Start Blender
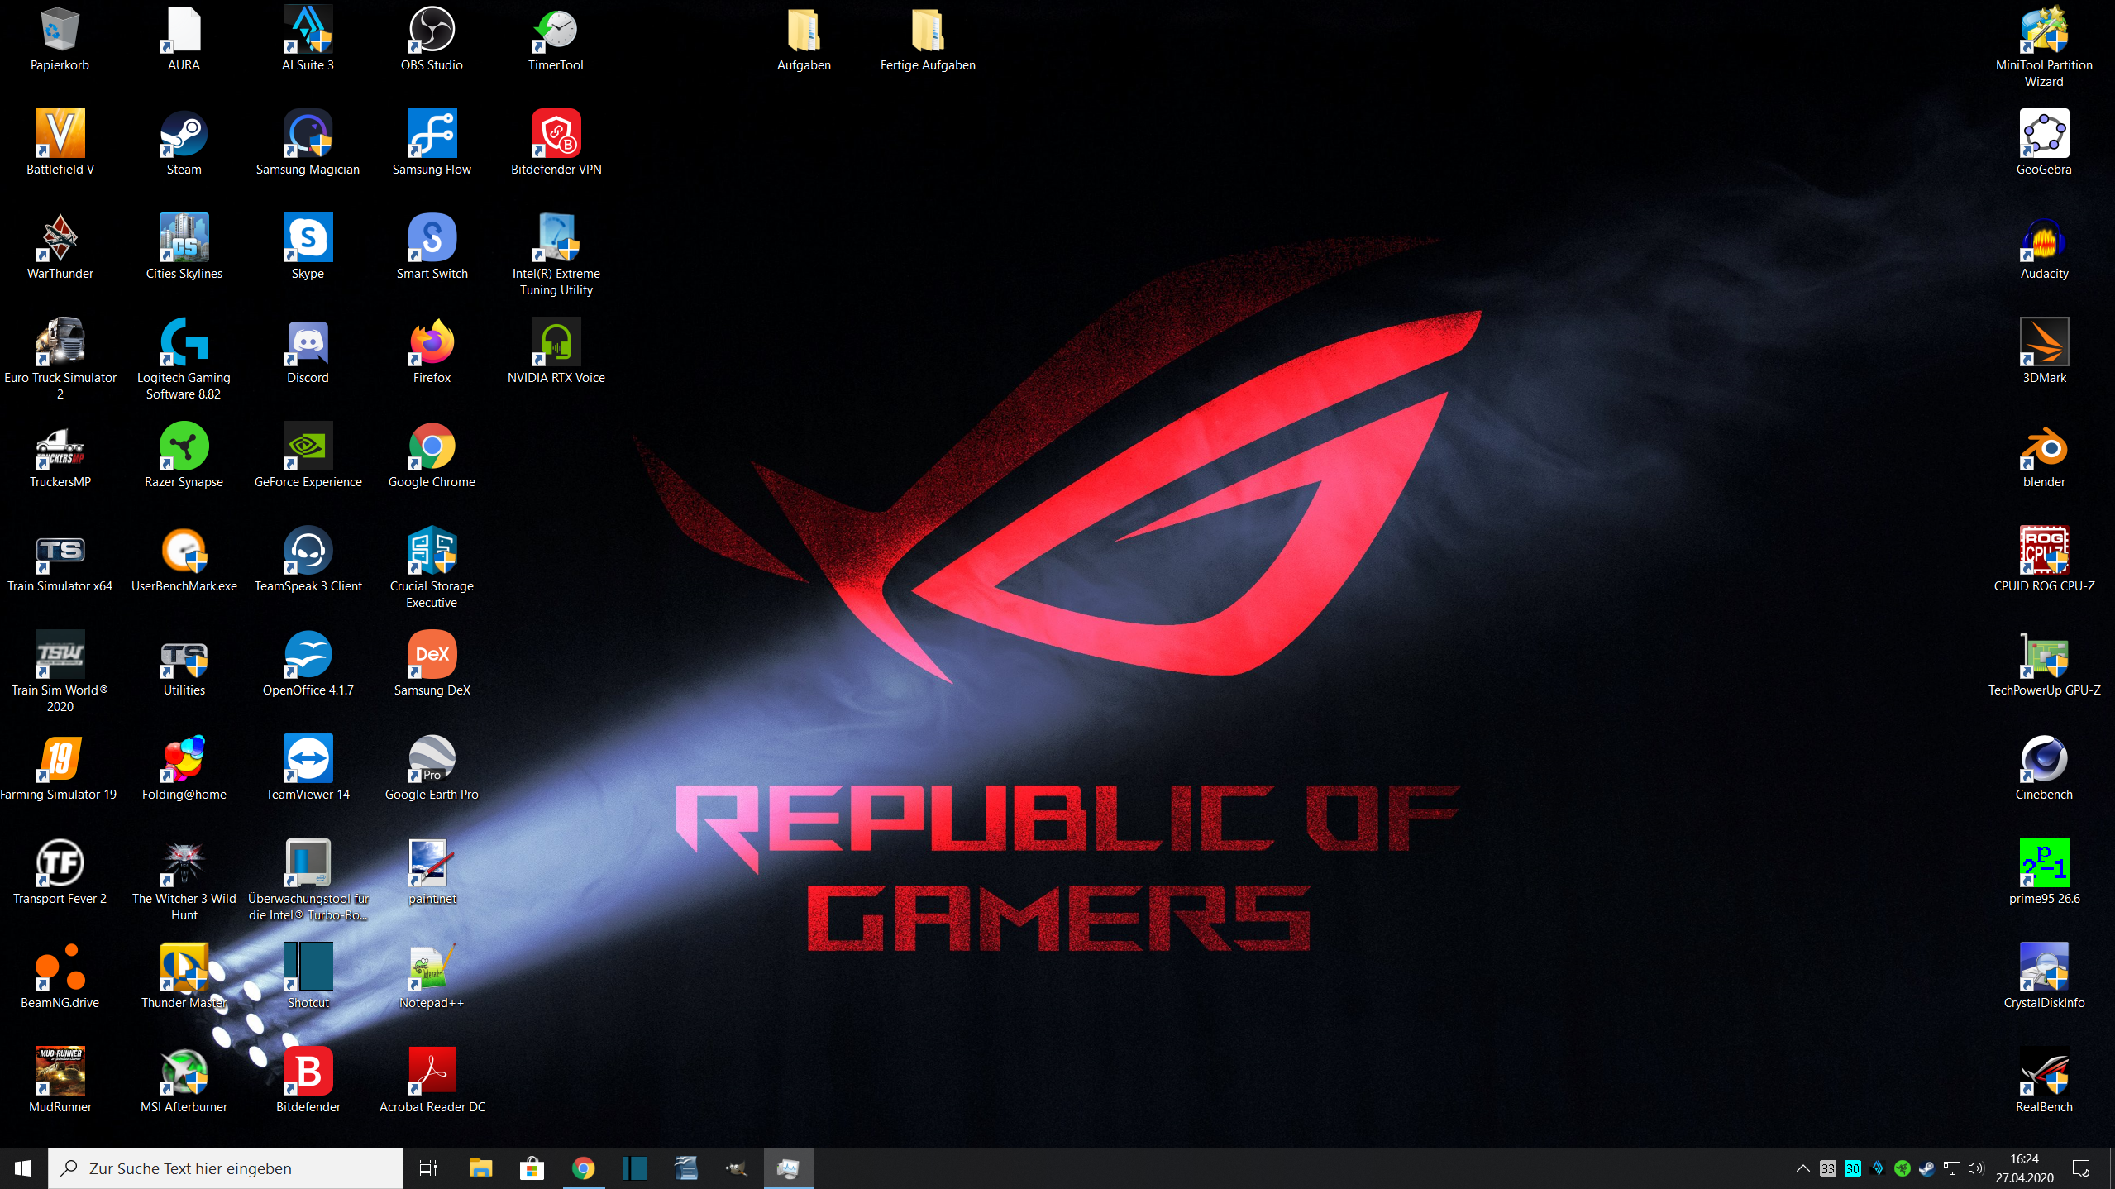Image resolution: width=2115 pixels, height=1189 pixels. pos(2043,444)
